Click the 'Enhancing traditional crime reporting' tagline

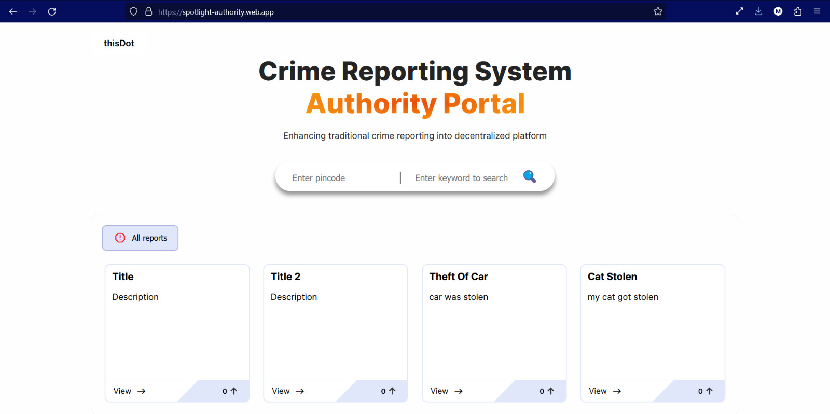pyautogui.click(x=415, y=136)
